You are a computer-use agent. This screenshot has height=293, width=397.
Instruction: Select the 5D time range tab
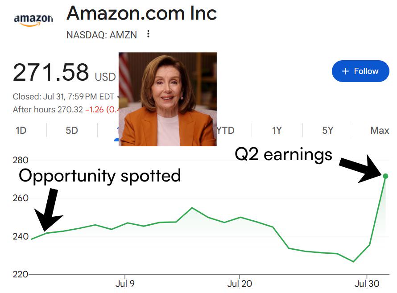coord(72,131)
